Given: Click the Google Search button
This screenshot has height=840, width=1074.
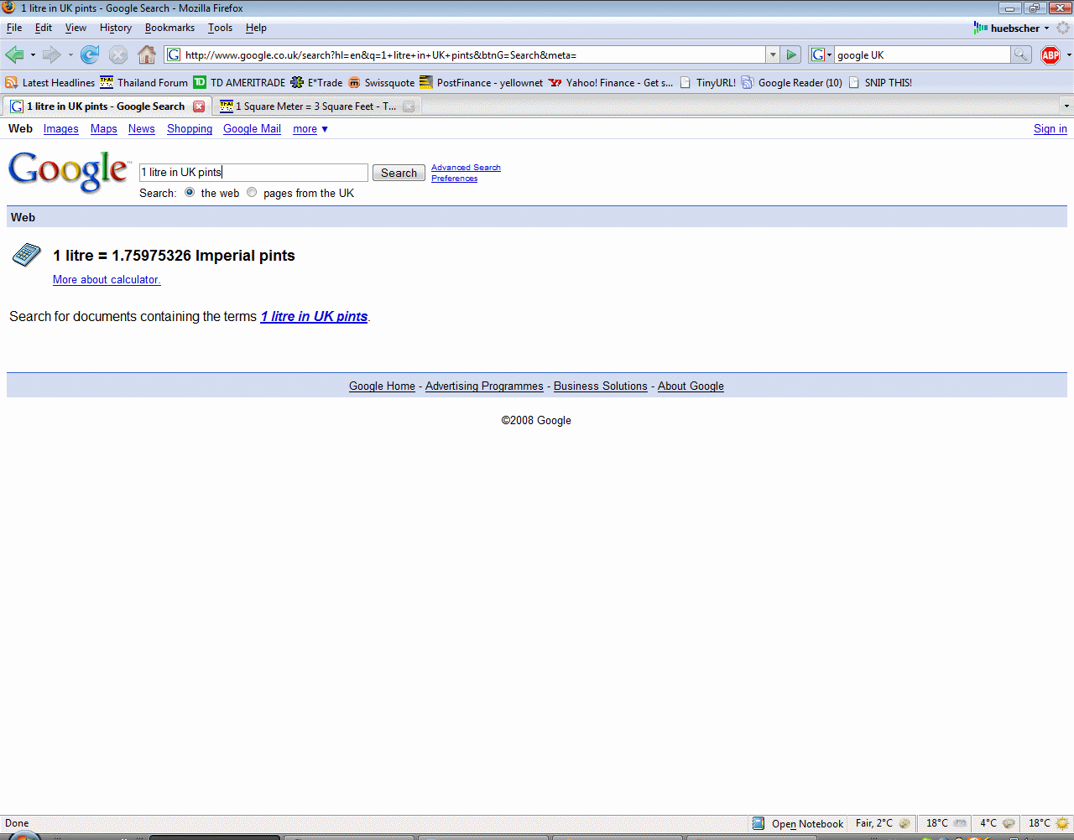Looking at the screenshot, I should pos(399,173).
